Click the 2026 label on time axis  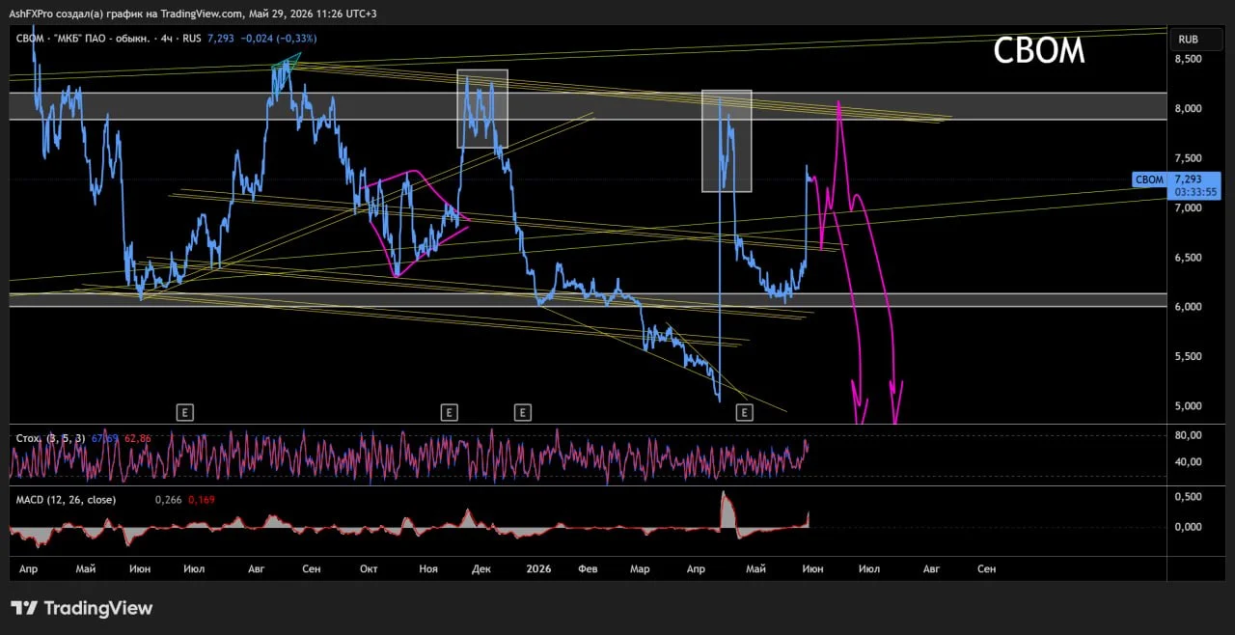pyautogui.click(x=538, y=569)
